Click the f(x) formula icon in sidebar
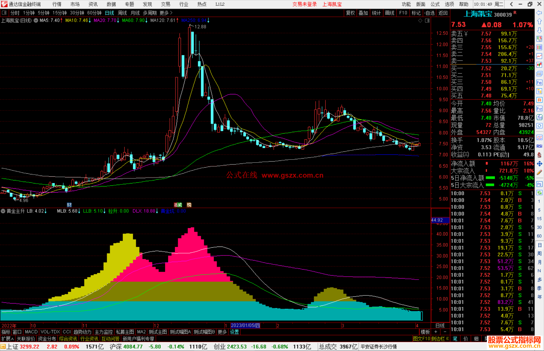Image resolution: width=544 pixels, height=351 pixels. 539,117
